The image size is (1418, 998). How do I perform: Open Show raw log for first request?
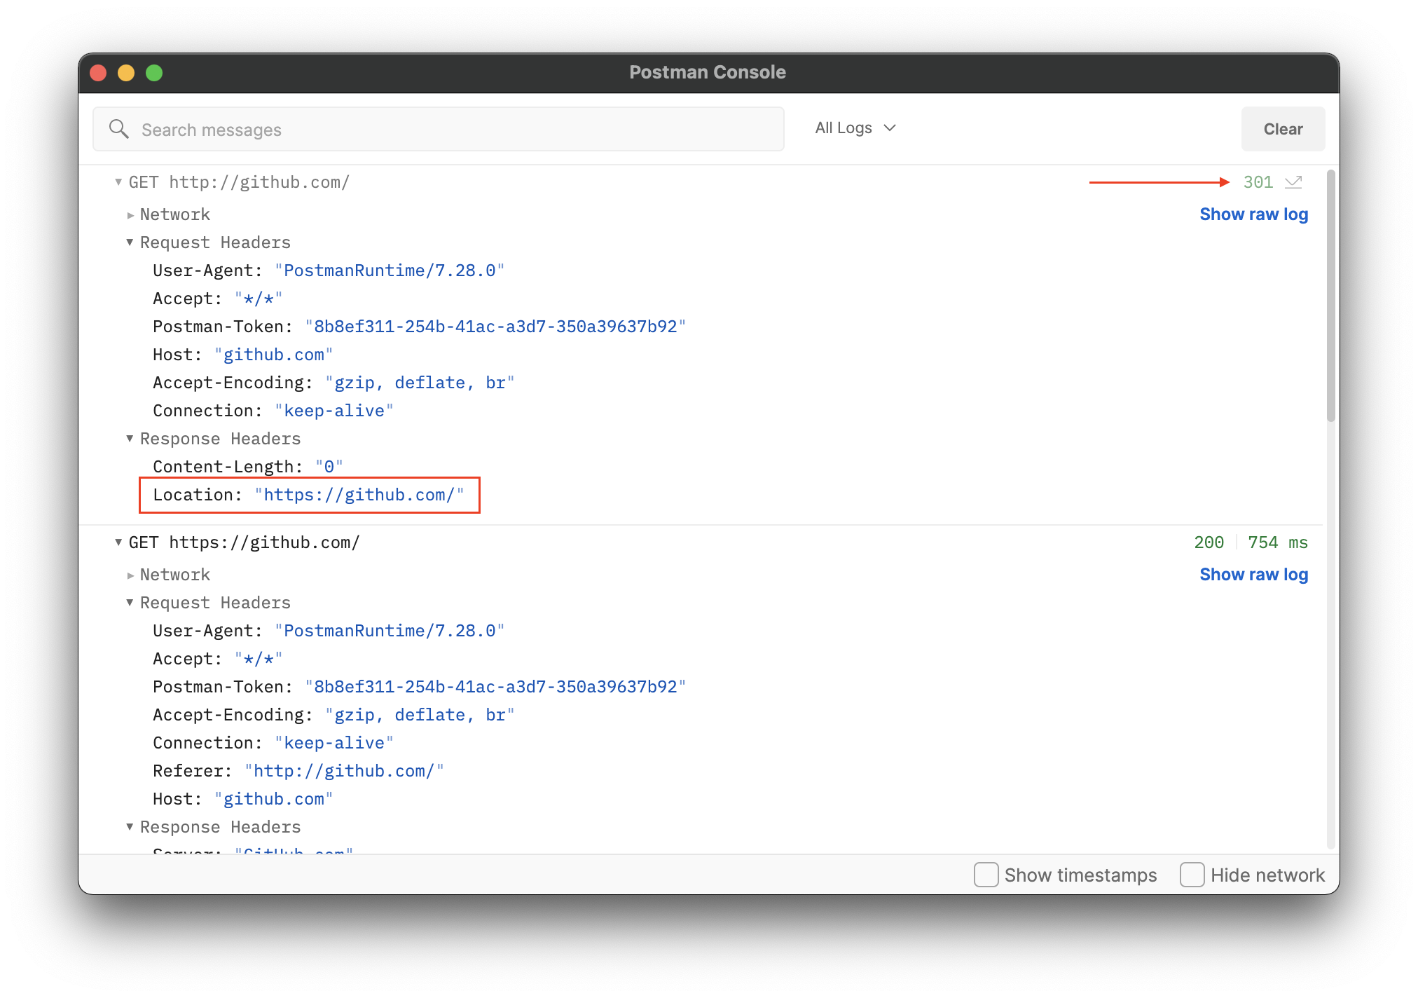click(1253, 214)
